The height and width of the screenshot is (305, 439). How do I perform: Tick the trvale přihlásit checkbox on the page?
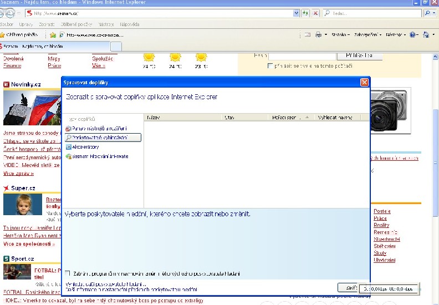pyautogui.click(x=270, y=66)
